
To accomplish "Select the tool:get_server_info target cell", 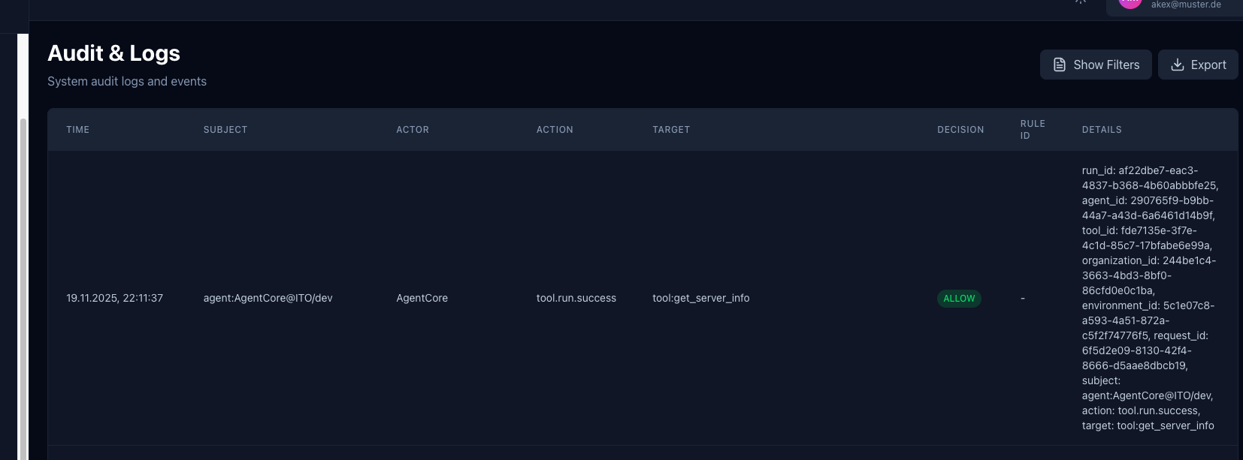I will (700, 298).
